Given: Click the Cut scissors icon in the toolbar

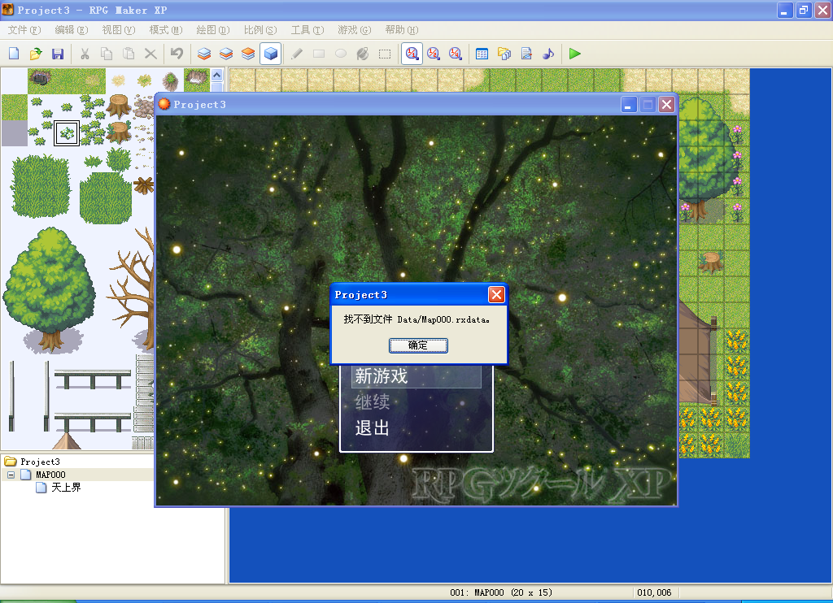Looking at the screenshot, I should [85, 54].
